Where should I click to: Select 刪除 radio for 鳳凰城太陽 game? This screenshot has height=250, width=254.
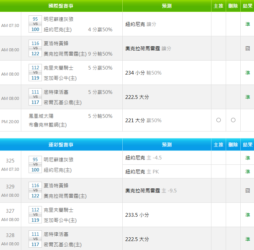click(233, 120)
